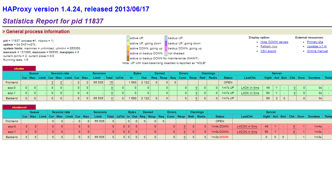Click Backend row name in clusterssl table
This screenshot has width=332, height=195.
12,137
